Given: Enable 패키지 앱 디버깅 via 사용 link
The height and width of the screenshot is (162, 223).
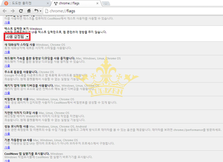Looking at the screenshot, I should 7,93.
